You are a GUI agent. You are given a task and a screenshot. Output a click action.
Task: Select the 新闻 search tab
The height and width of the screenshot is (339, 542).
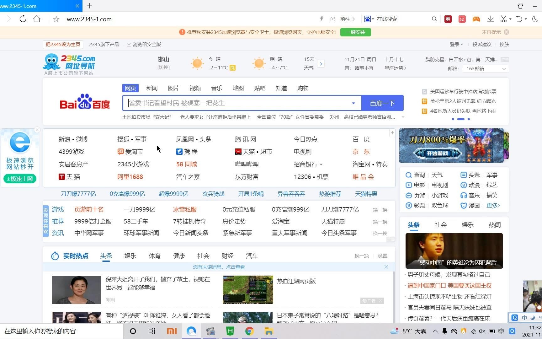pos(152,88)
